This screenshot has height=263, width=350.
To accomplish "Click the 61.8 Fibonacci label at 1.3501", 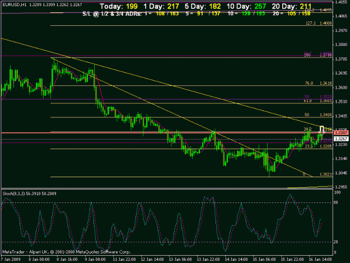I will coord(318,101).
